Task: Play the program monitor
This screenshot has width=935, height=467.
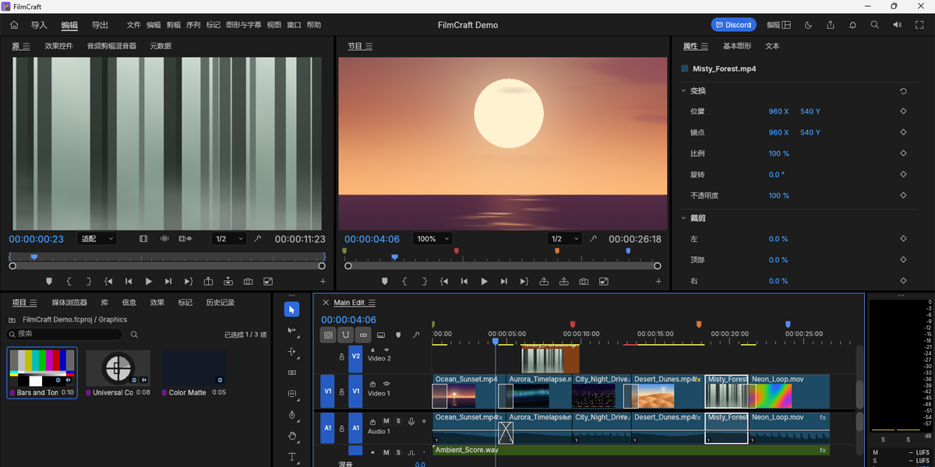Action: click(x=484, y=281)
